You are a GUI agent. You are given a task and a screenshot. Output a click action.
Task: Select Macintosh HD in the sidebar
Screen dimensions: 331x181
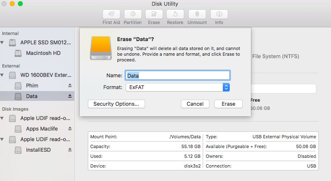(43, 53)
